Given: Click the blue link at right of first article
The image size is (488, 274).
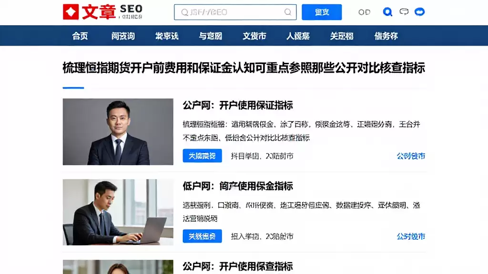Looking at the screenshot, I should point(411,156).
